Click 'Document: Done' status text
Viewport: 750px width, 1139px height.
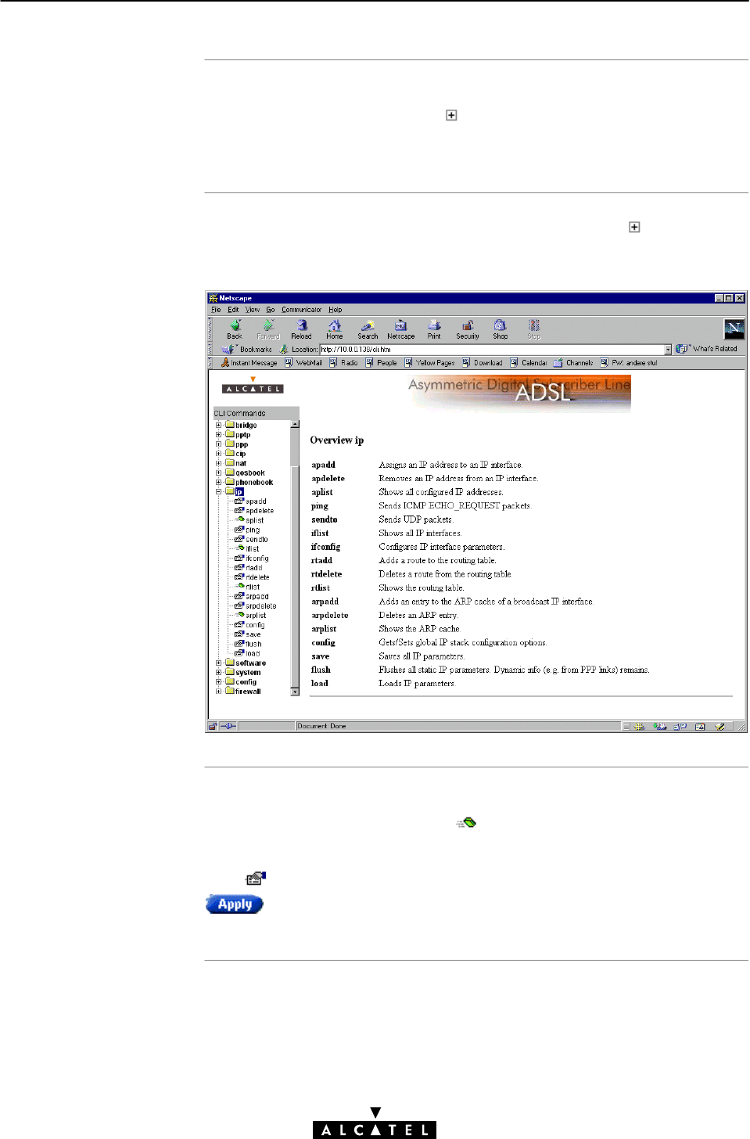click(321, 726)
